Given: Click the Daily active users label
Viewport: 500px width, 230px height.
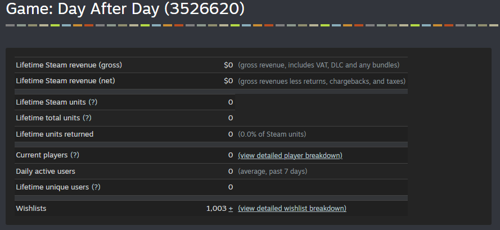Looking at the screenshot, I should (46, 172).
